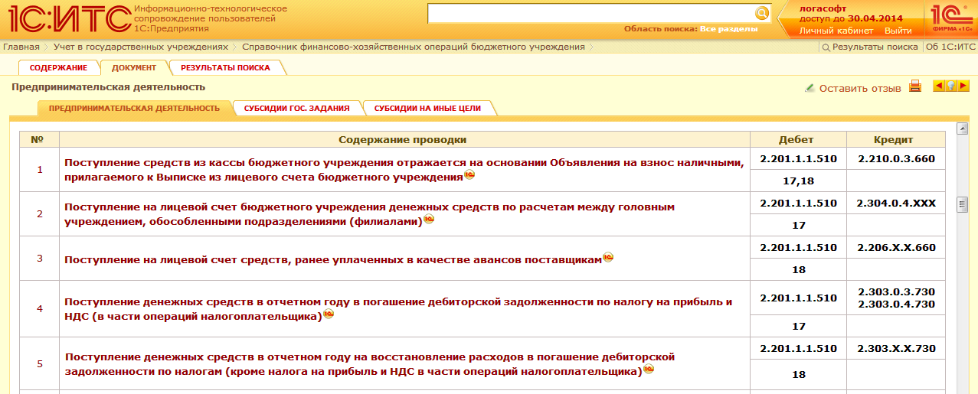This screenshot has width=978, height=394.
Task: Click pencil icon beside Оставить отзыв
Action: point(810,88)
